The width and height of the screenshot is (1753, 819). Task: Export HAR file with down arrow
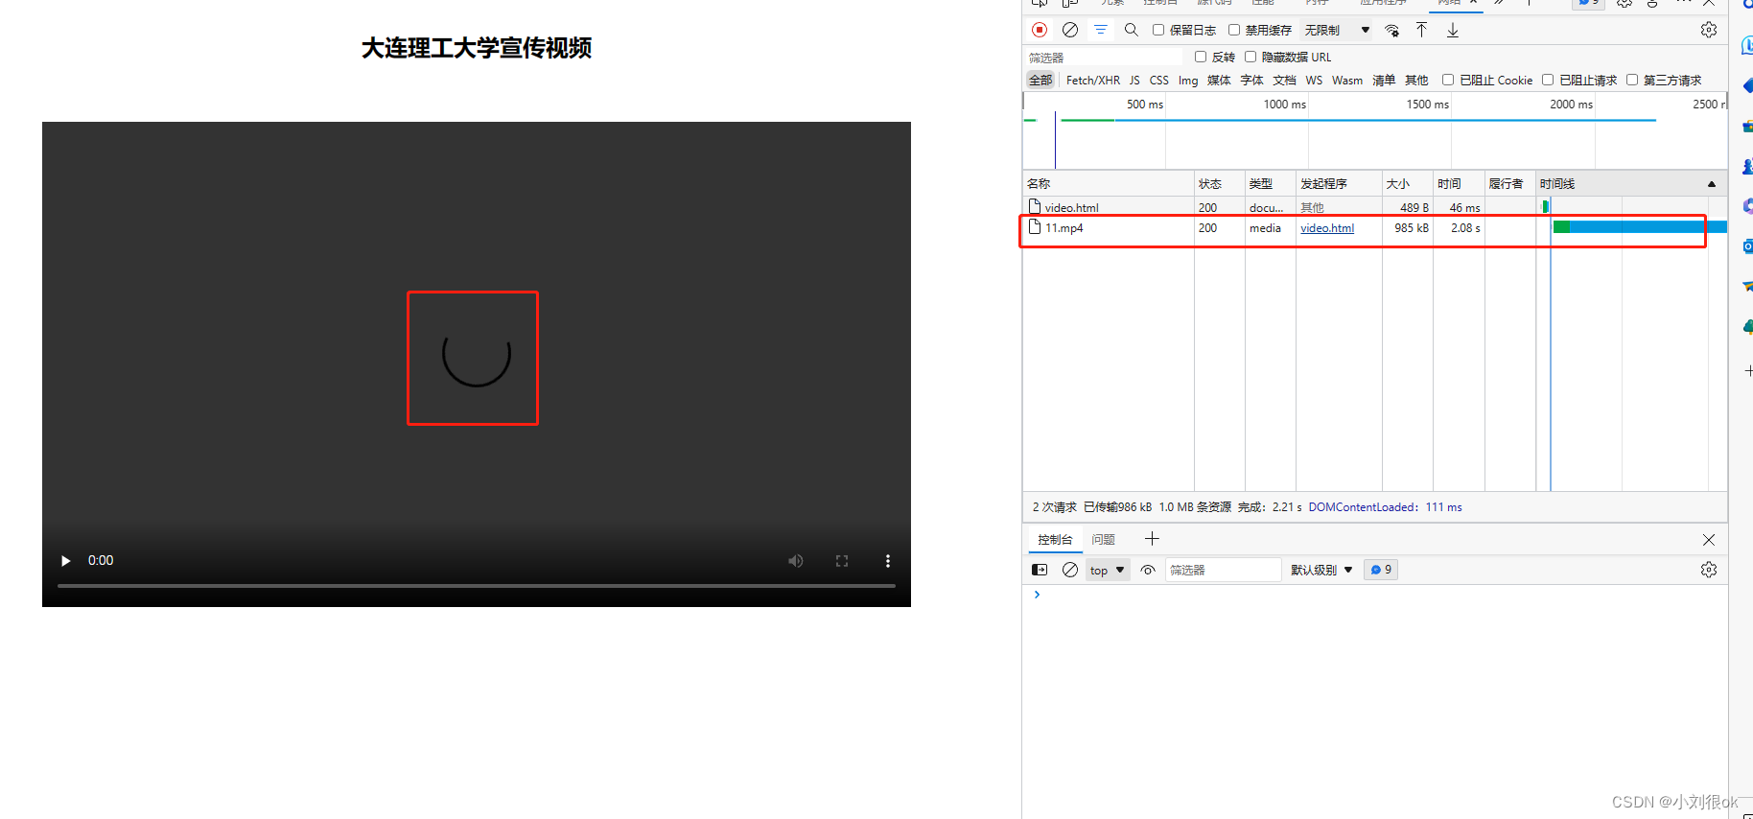tap(1453, 30)
